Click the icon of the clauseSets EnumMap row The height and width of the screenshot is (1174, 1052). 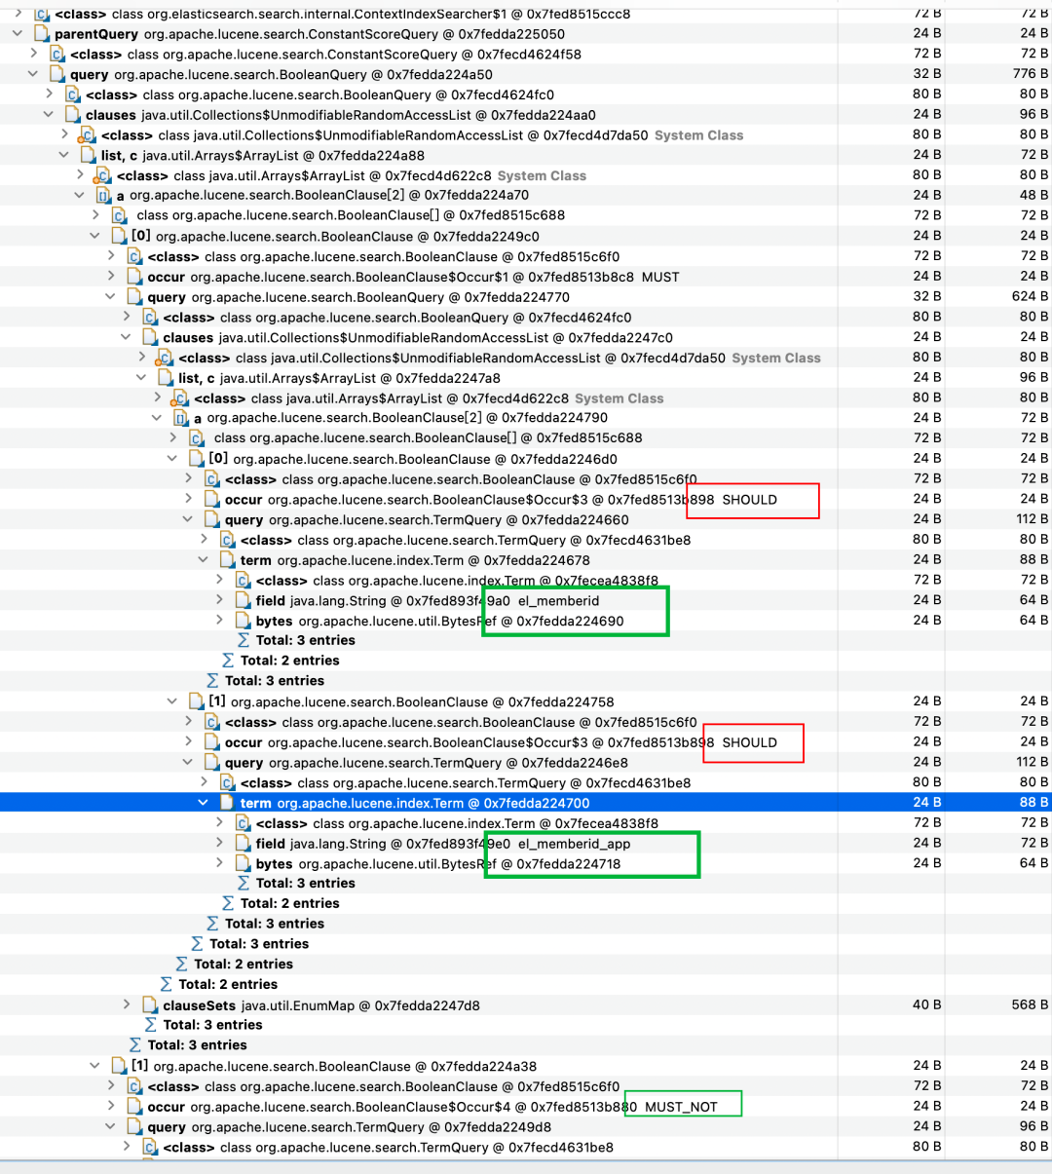coord(151,1005)
